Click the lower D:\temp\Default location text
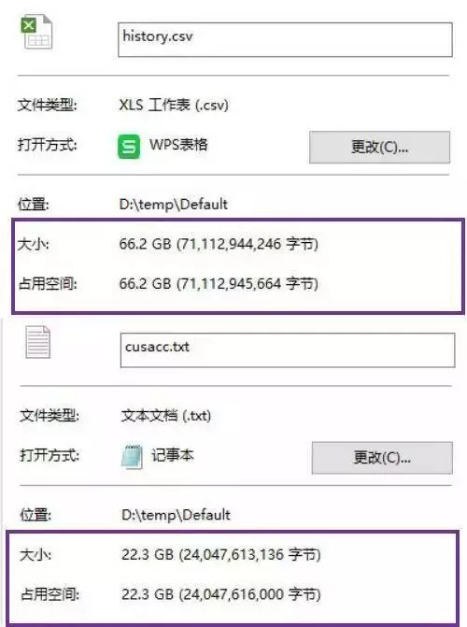This screenshot has height=627, width=467. pyautogui.click(x=176, y=515)
